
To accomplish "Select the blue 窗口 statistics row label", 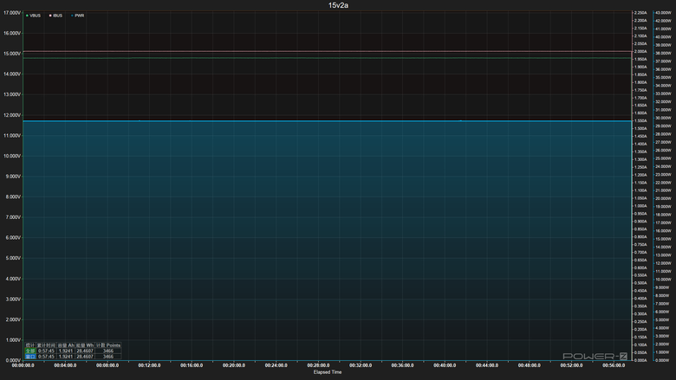I will 30,357.
